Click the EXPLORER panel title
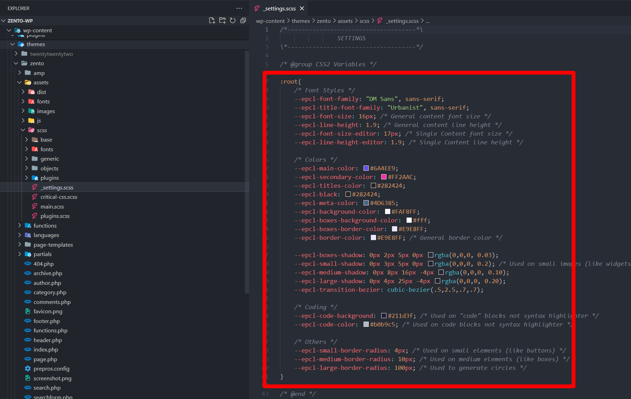 pos(18,8)
